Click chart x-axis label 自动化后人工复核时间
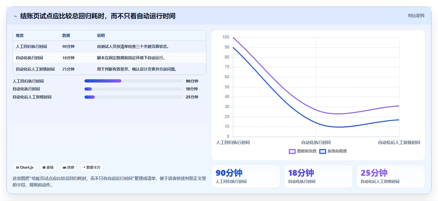This screenshot has width=438, height=201. 399,142
